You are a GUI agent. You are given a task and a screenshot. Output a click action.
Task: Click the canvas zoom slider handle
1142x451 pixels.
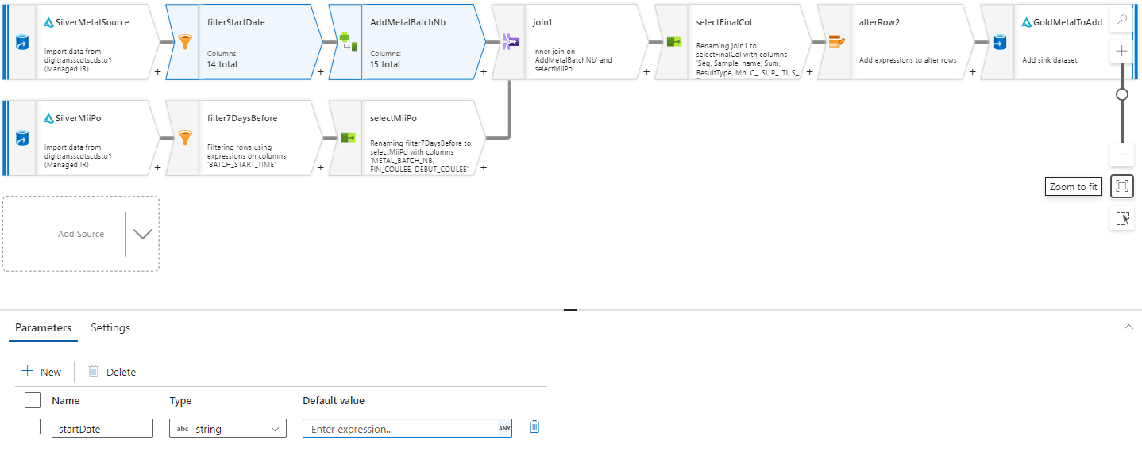pyautogui.click(x=1121, y=94)
